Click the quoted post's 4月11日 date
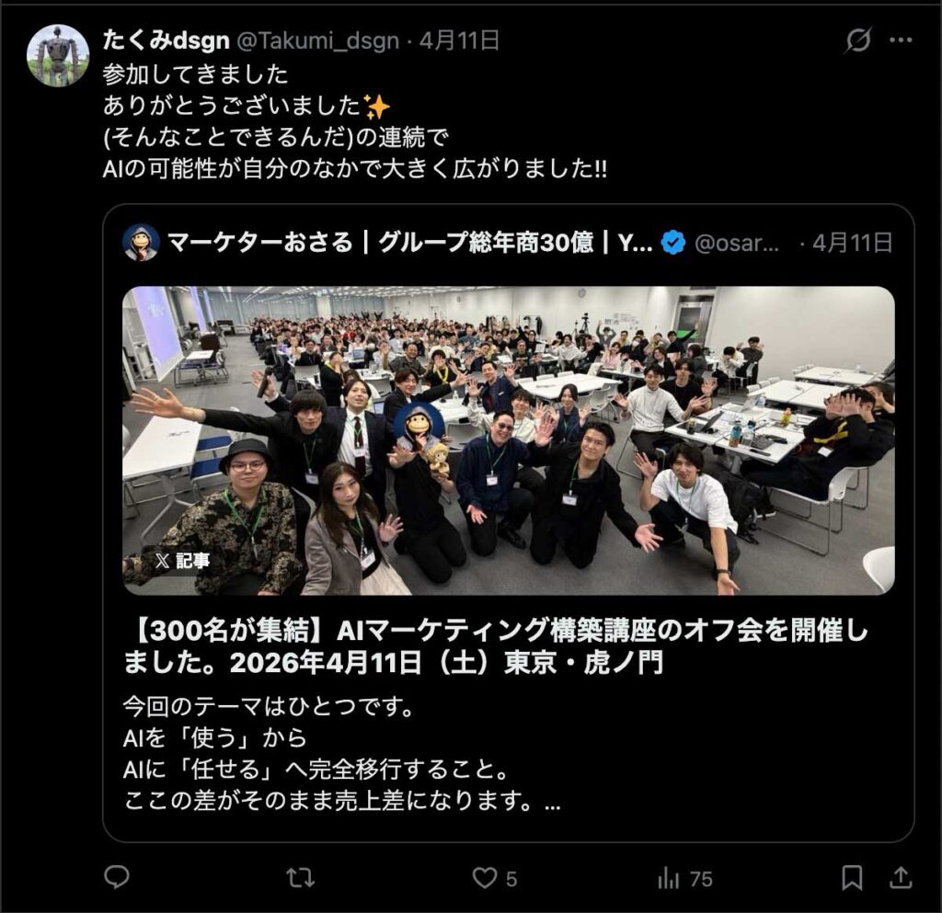The image size is (942, 913). 852,243
